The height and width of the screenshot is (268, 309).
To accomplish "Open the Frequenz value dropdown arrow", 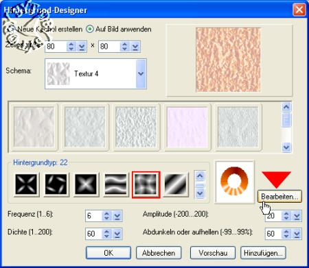I will 117,216.
